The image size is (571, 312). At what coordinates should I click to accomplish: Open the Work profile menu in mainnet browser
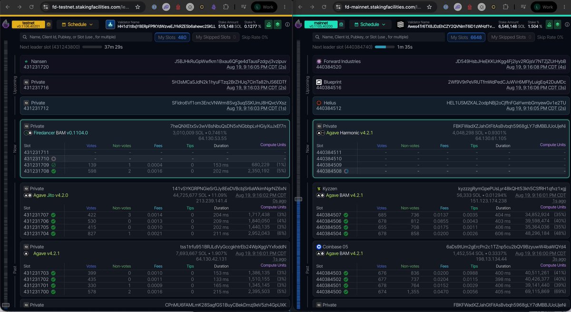pyautogui.click(x=543, y=7)
